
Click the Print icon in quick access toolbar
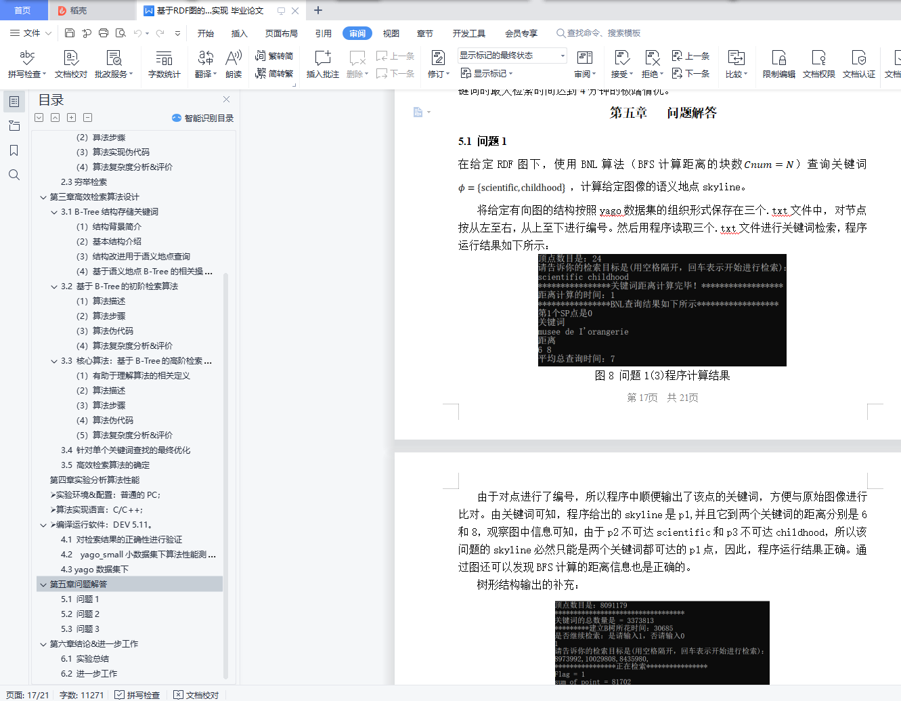coord(104,33)
